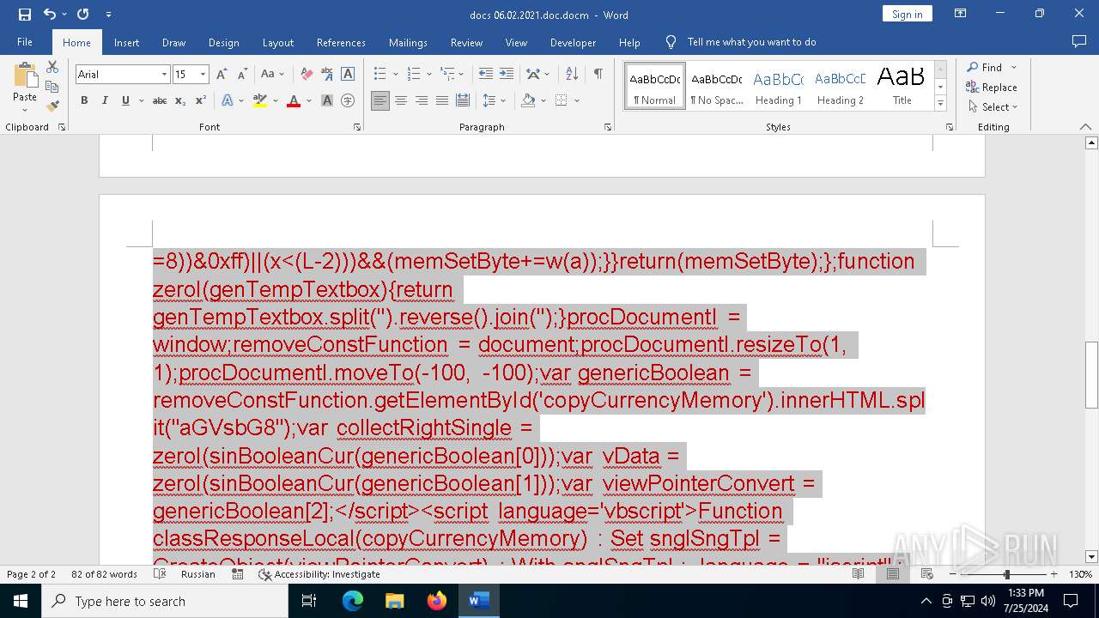
Task: Click the Russian language indicator
Action: [x=198, y=574]
